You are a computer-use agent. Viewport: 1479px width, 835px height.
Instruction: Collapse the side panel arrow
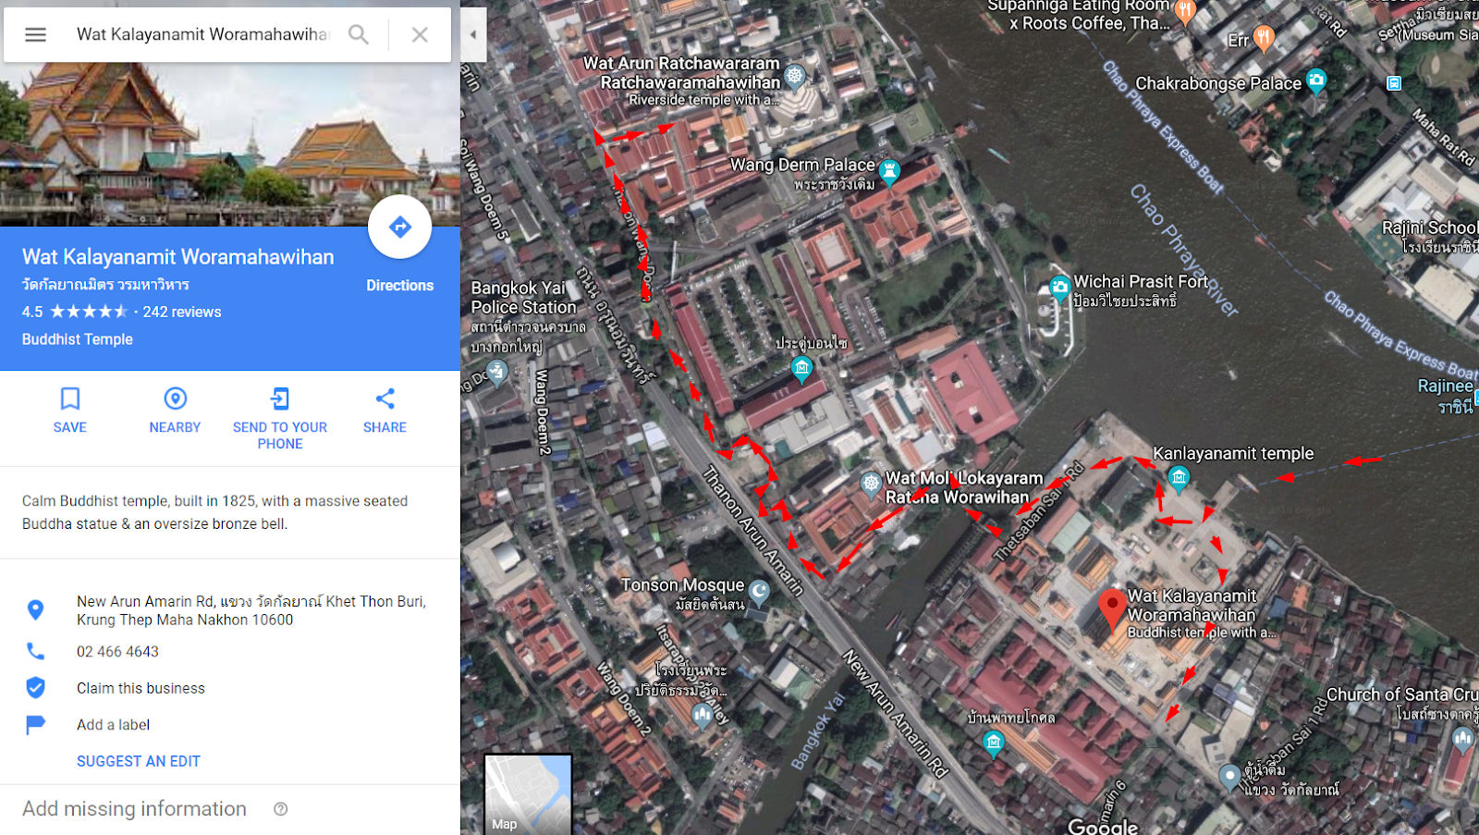(473, 34)
